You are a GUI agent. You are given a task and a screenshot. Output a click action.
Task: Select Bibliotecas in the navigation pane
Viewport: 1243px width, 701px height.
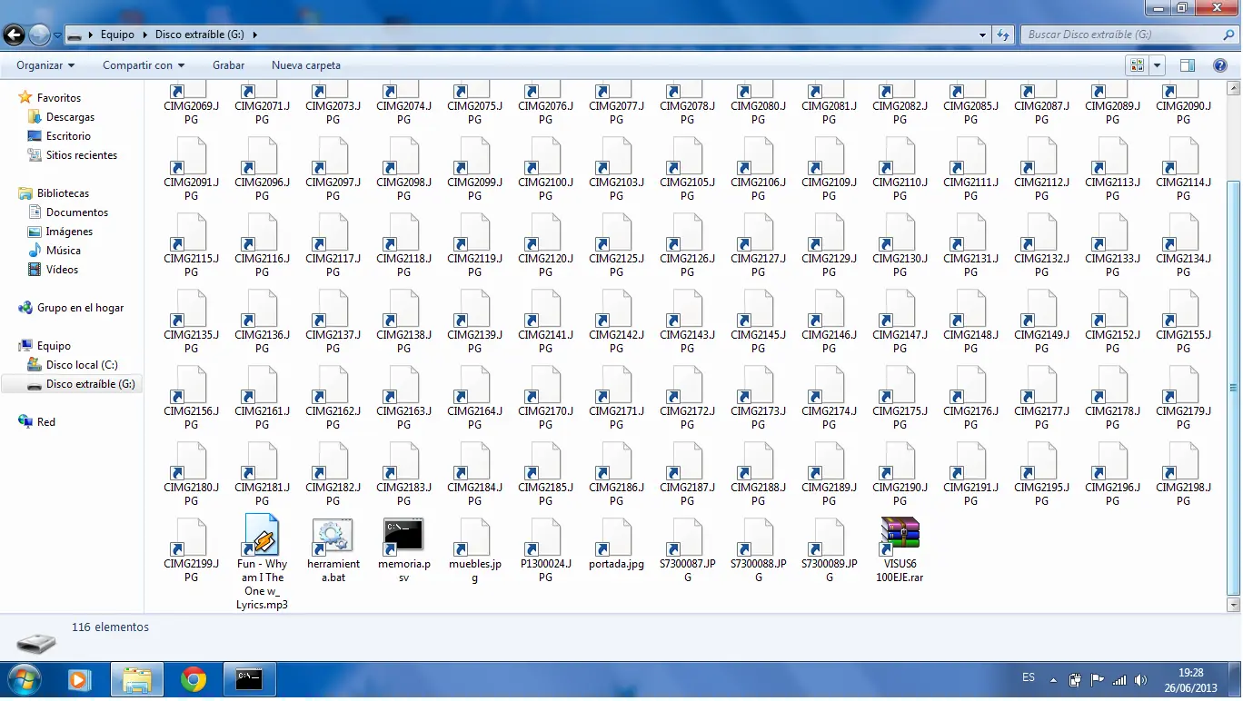(63, 193)
